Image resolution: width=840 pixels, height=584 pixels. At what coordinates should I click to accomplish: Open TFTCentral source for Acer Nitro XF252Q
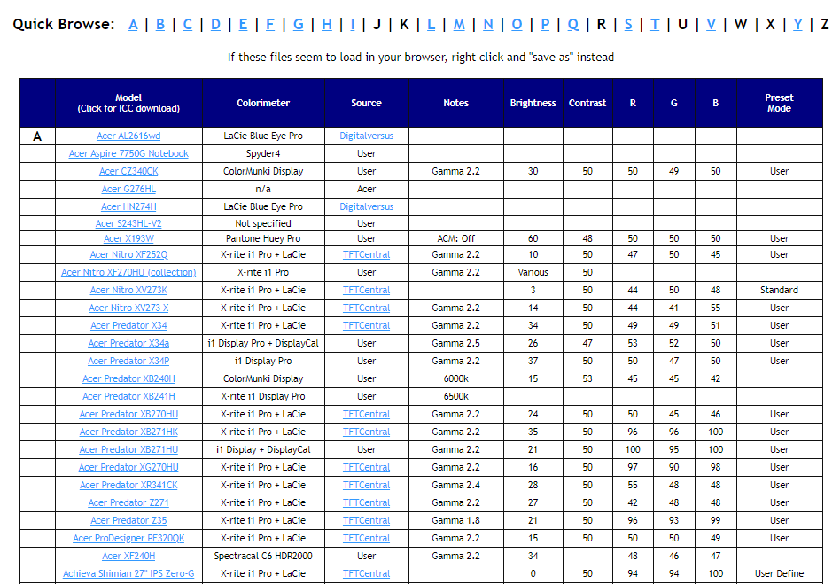[x=367, y=255]
